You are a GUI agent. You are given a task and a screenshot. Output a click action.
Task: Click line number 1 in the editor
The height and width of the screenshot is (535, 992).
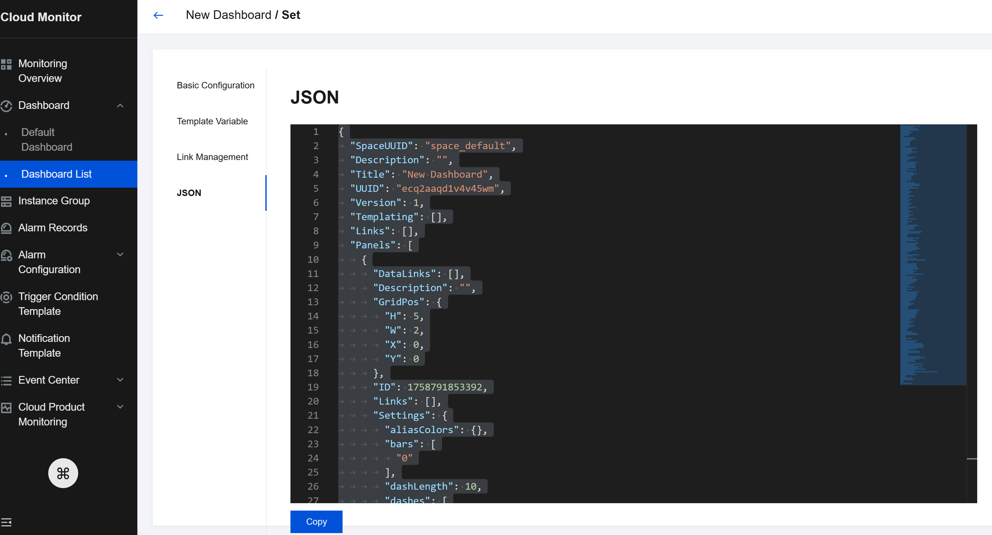(316, 132)
